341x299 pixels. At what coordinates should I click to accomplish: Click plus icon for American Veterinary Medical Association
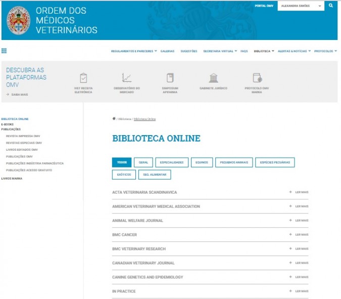290,206
